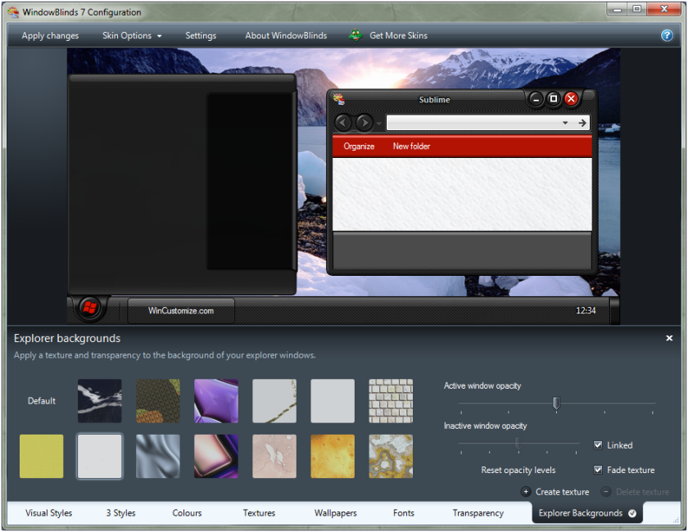The image size is (688, 532).
Task: Uncheck the Linked checkbox
Action: pos(598,444)
